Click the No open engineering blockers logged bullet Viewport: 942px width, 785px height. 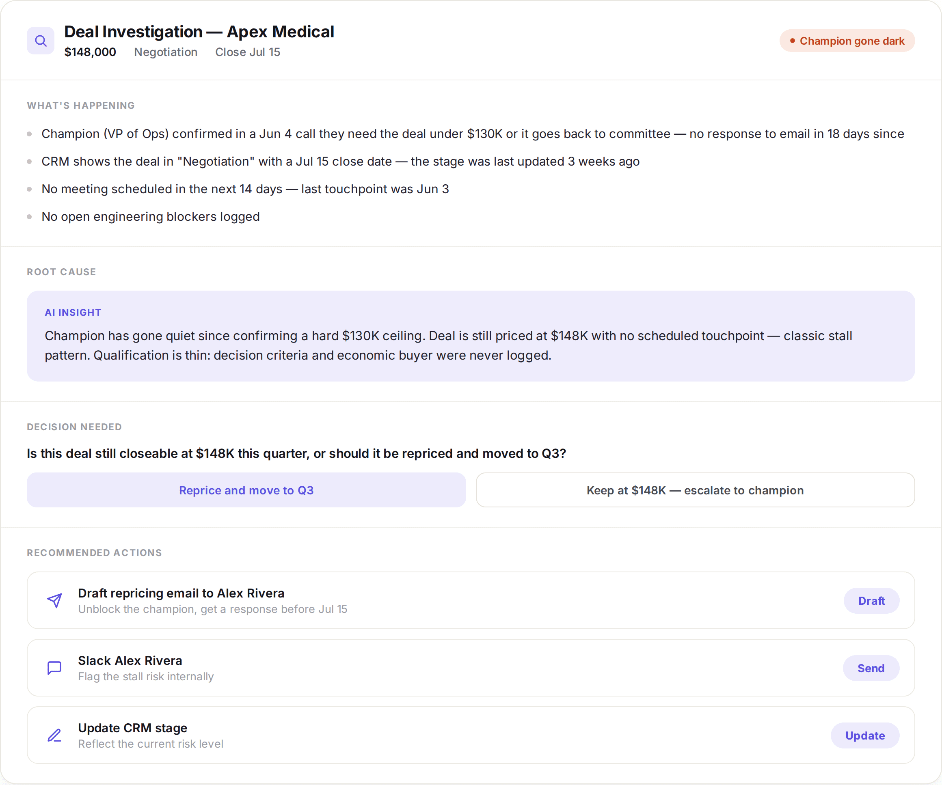click(150, 216)
